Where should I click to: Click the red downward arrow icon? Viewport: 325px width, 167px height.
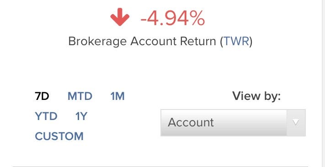point(120,17)
